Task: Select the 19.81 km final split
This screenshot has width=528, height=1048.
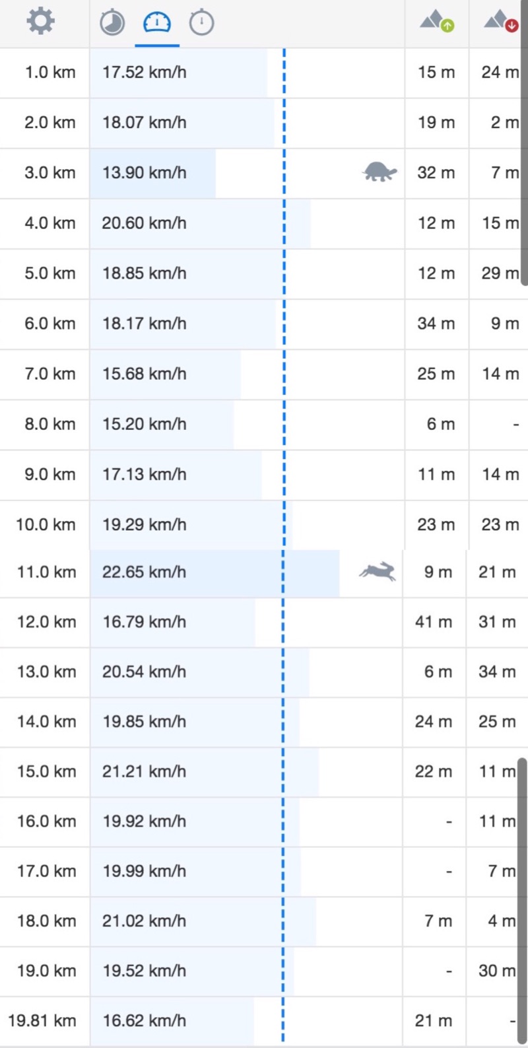Action: [x=42, y=1021]
